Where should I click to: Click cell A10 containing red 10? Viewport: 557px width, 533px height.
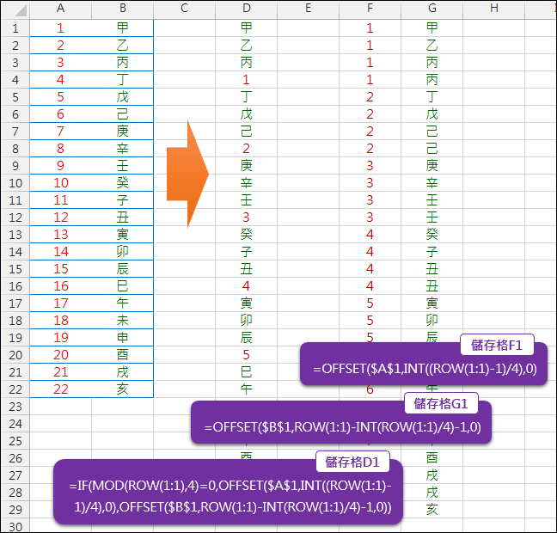click(x=61, y=183)
